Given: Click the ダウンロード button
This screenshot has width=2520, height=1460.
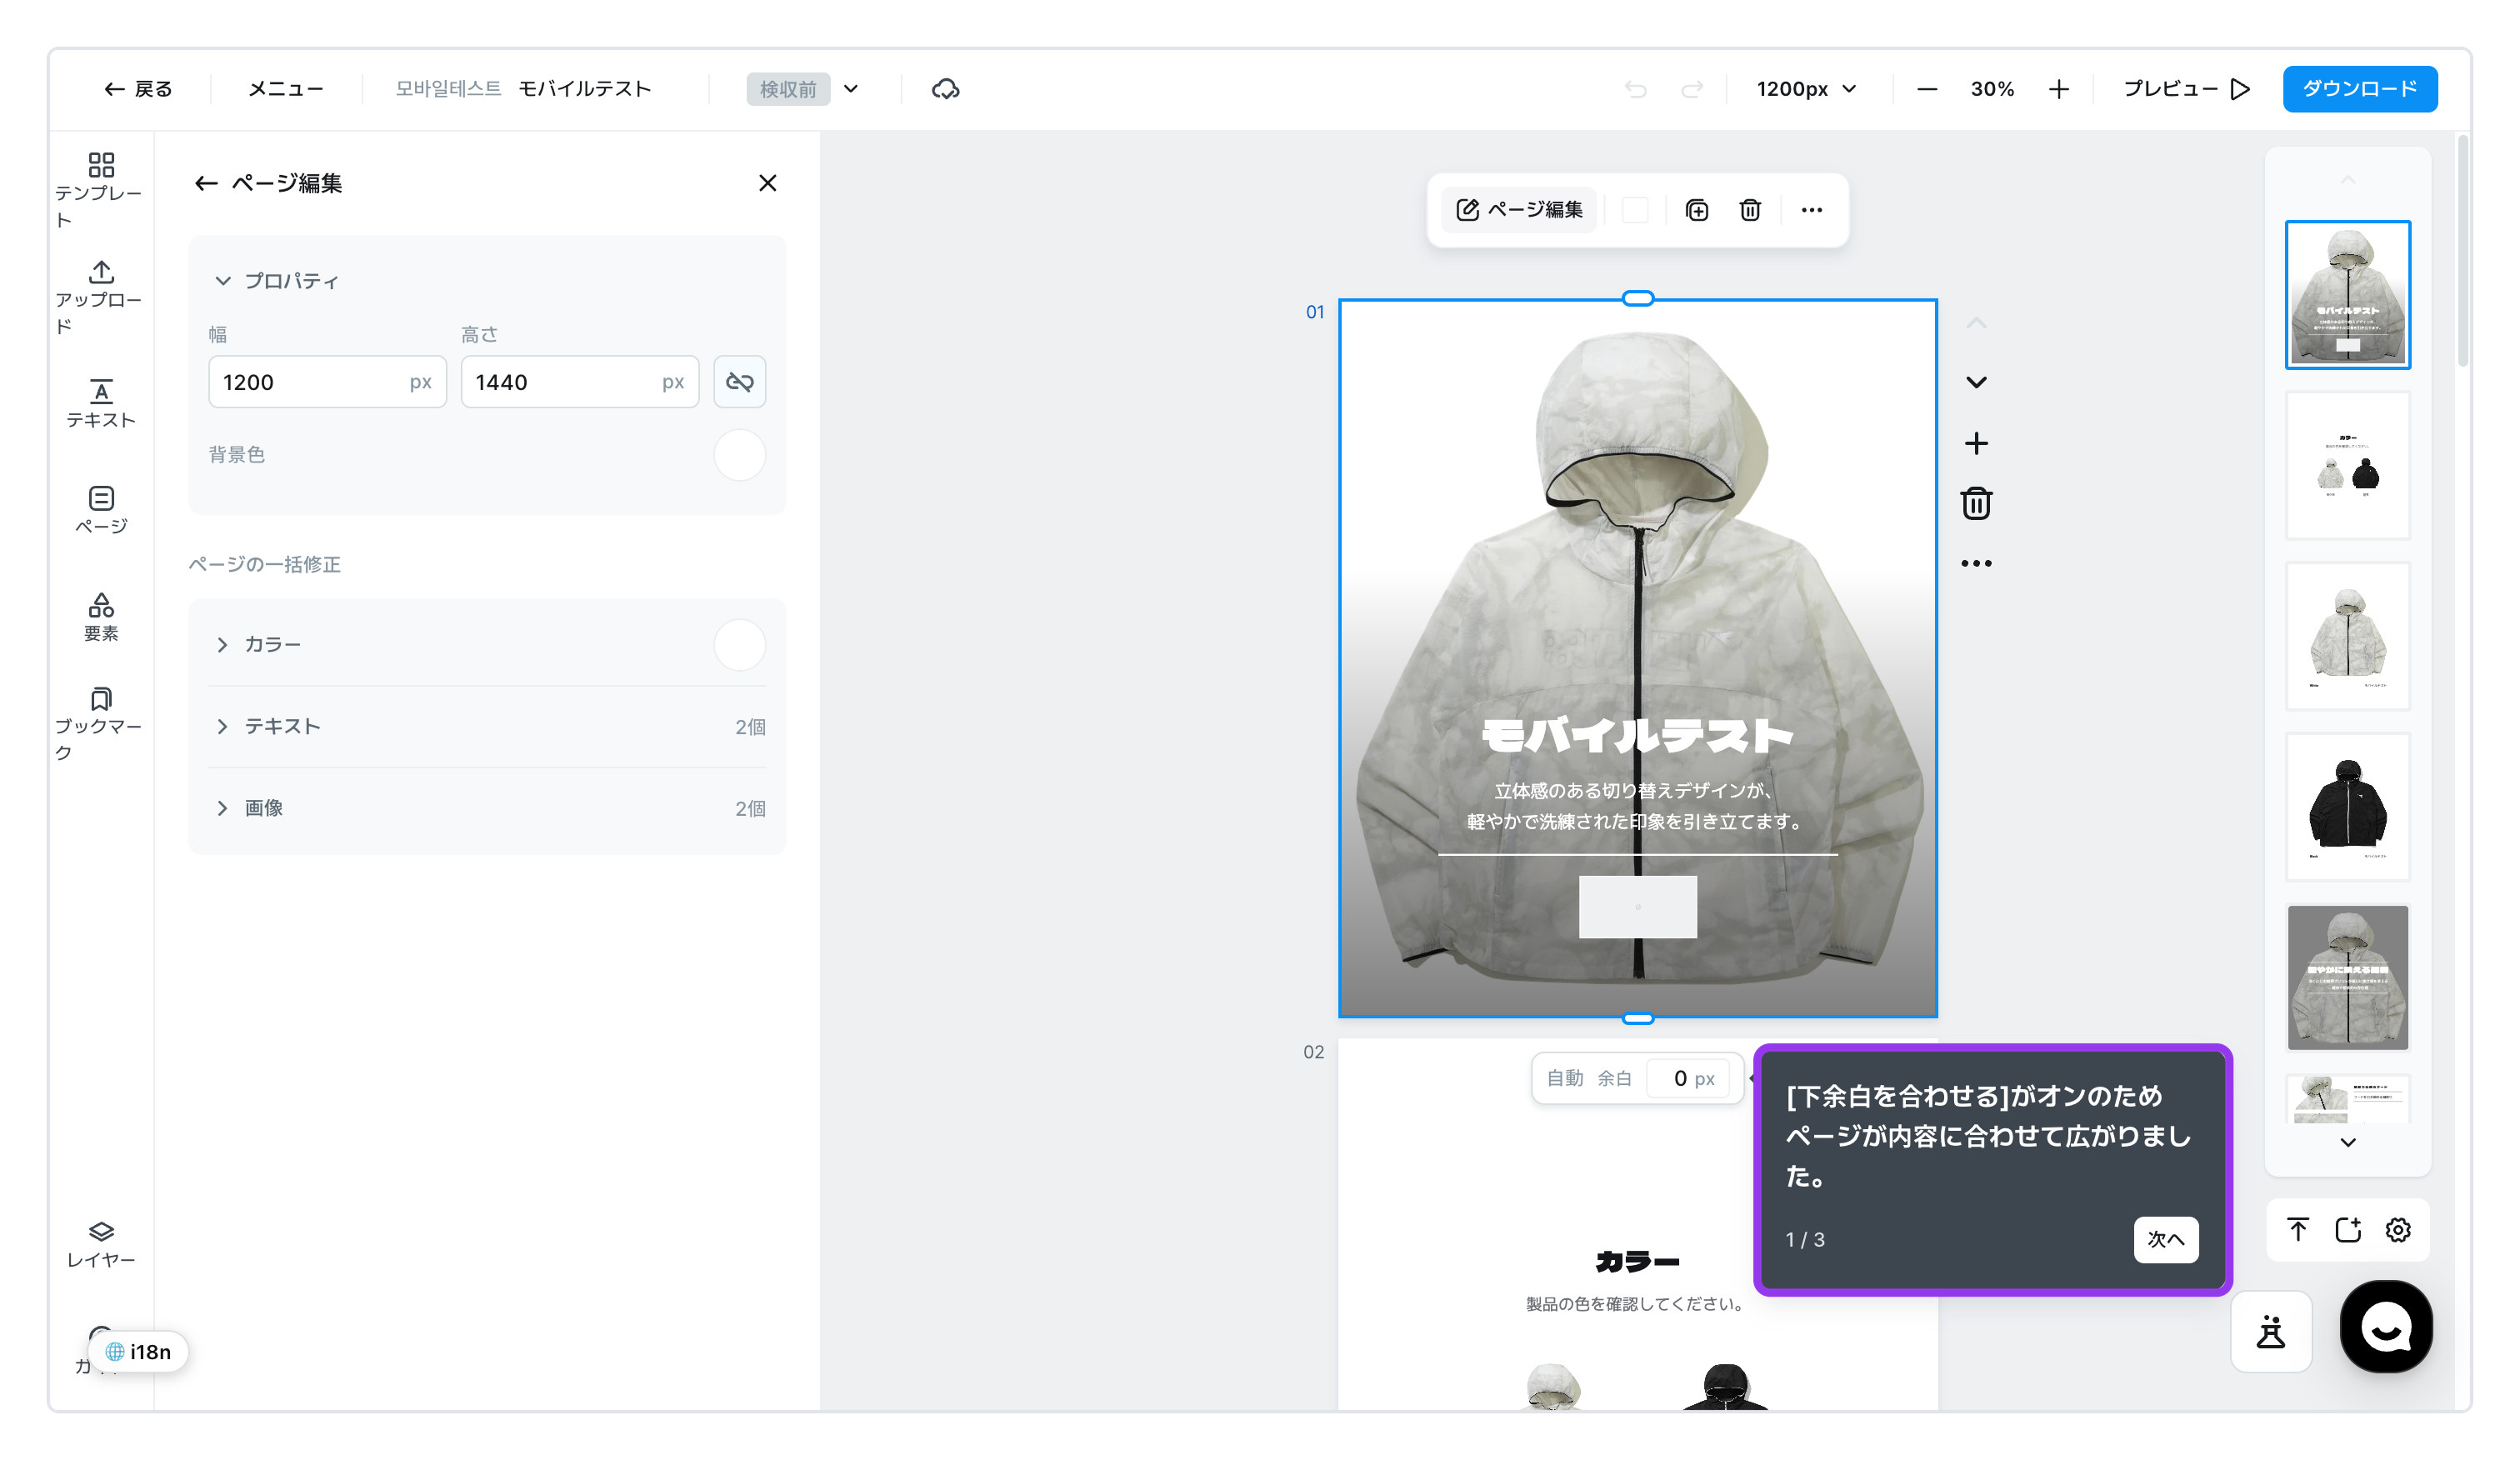Looking at the screenshot, I should point(2359,89).
